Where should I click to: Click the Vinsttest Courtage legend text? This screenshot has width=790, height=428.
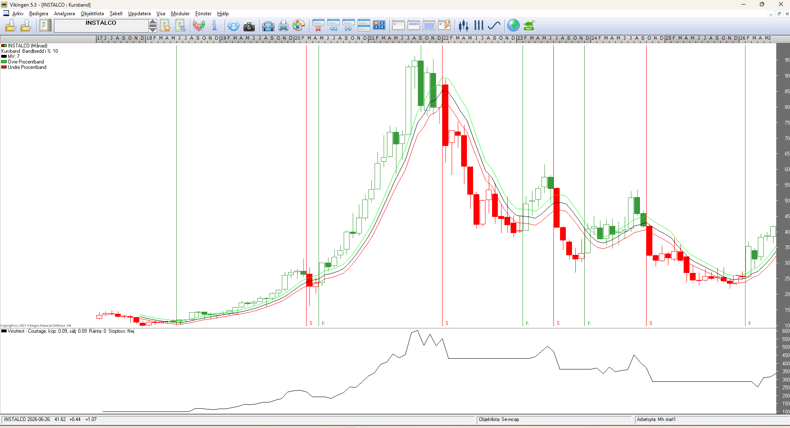[71, 331]
